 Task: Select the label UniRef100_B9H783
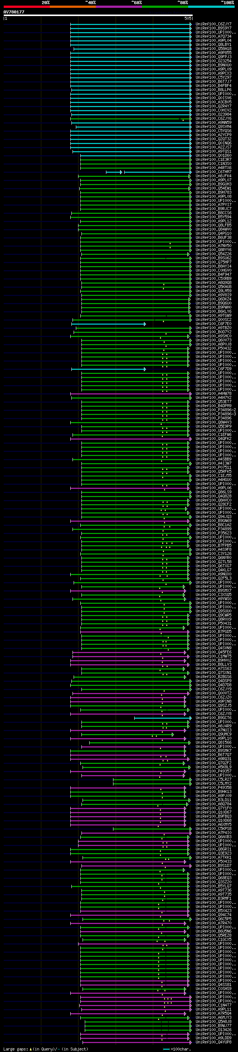tap(213, 192)
